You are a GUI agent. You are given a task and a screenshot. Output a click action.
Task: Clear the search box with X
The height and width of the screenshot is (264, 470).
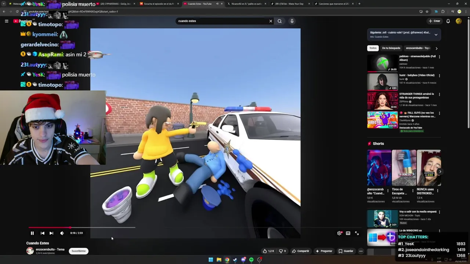coord(271,21)
